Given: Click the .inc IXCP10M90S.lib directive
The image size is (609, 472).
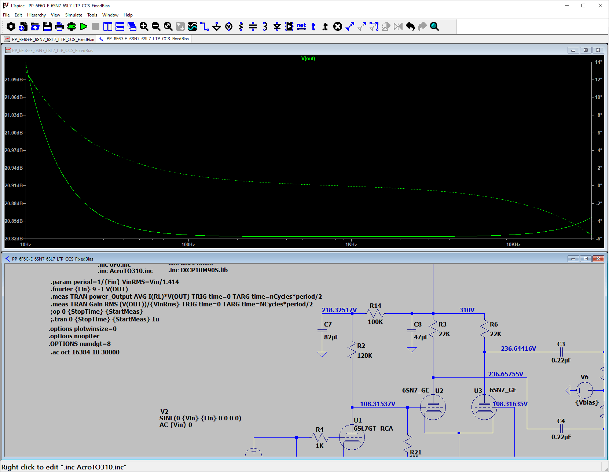Looking at the screenshot, I should click(198, 270).
